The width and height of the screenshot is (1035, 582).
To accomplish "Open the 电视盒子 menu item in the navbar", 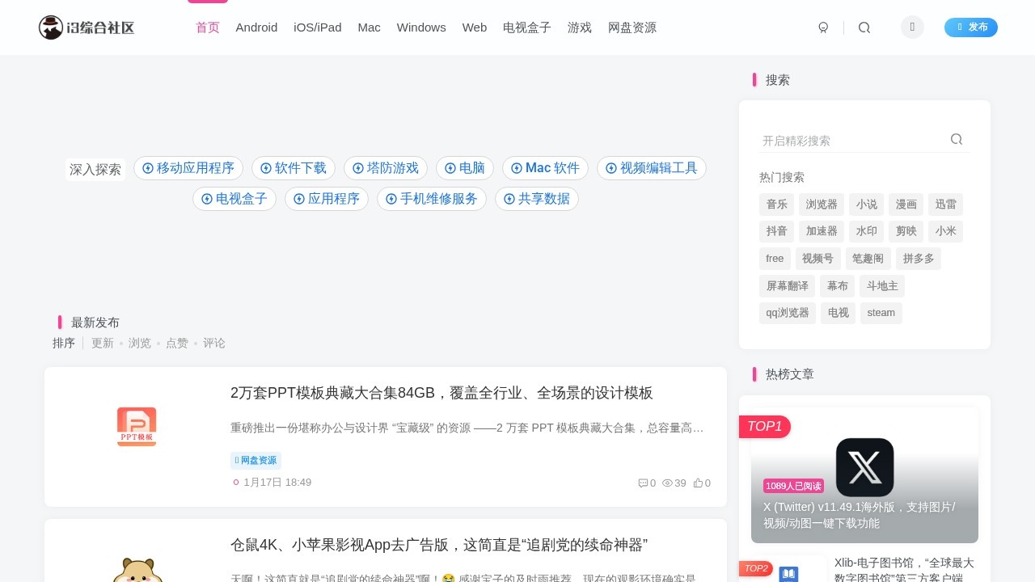I will (x=526, y=27).
